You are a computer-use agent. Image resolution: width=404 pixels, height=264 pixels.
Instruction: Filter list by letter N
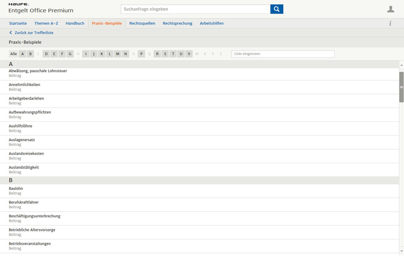(125, 54)
